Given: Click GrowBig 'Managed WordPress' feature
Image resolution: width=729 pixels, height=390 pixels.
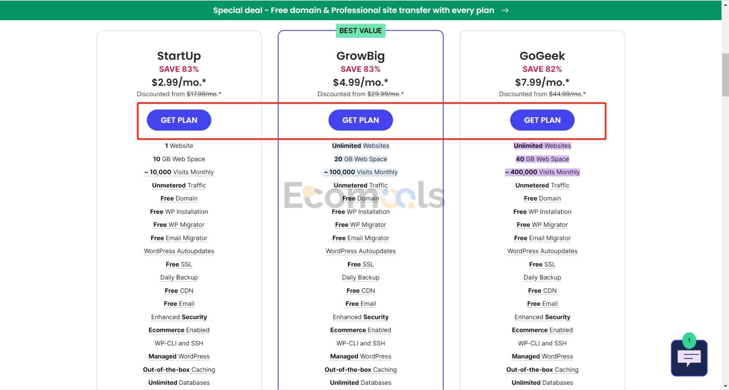Looking at the screenshot, I should coord(360,356).
